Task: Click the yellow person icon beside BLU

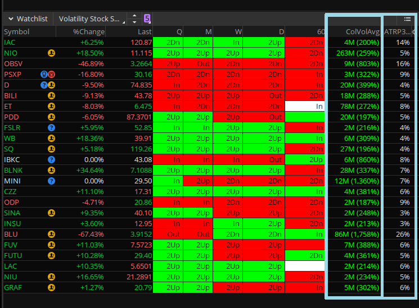Action: (51, 235)
